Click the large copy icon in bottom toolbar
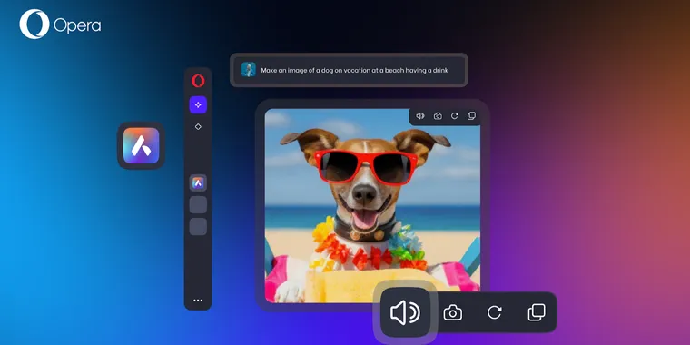 point(537,312)
